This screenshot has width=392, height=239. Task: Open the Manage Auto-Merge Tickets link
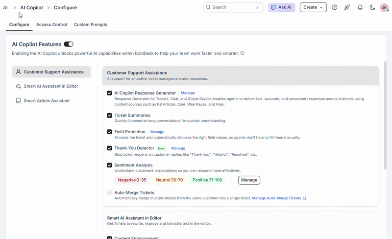(276, 198)
